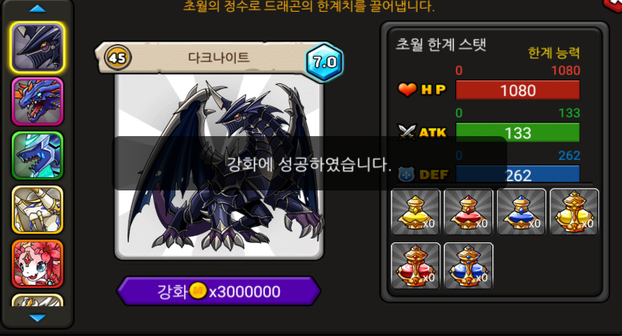Choose the blue dragon with pink frame
Image resolution: width=622 pixels, height=336 pixels.
(x=37, y=102)
